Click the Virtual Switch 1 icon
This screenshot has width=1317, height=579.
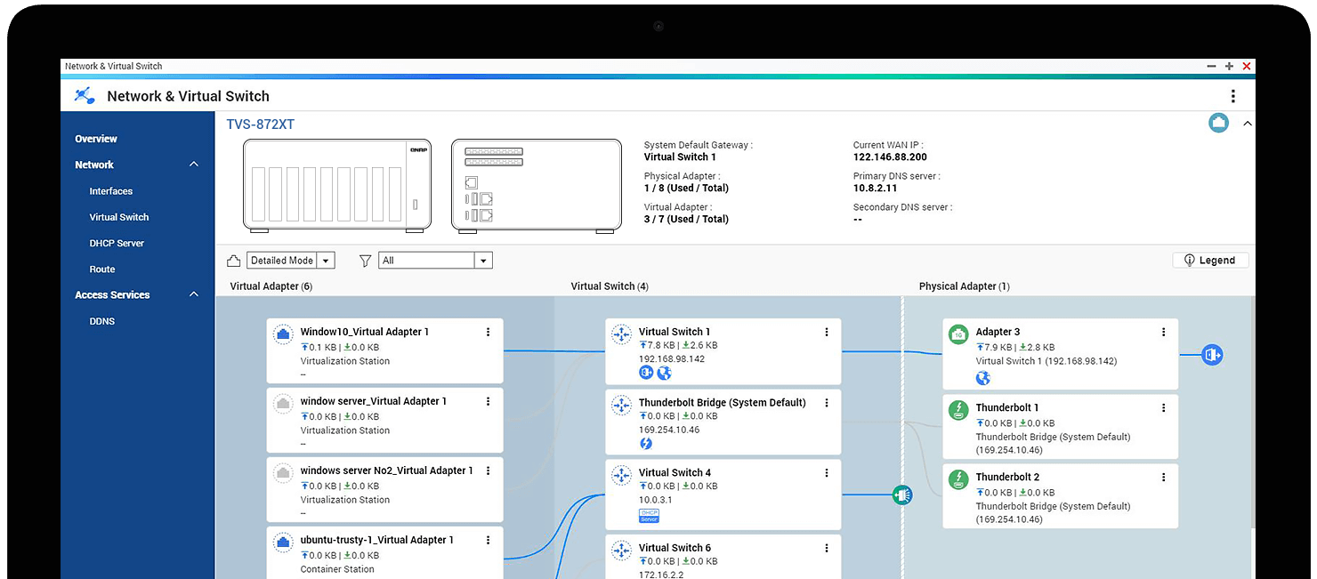click(x=621, y=335)
